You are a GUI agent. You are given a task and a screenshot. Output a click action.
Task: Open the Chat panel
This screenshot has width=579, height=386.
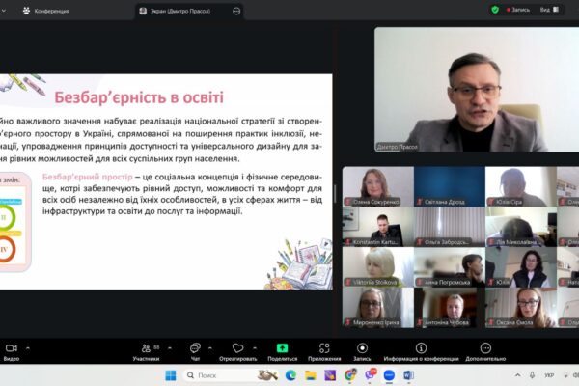[195, 348]
